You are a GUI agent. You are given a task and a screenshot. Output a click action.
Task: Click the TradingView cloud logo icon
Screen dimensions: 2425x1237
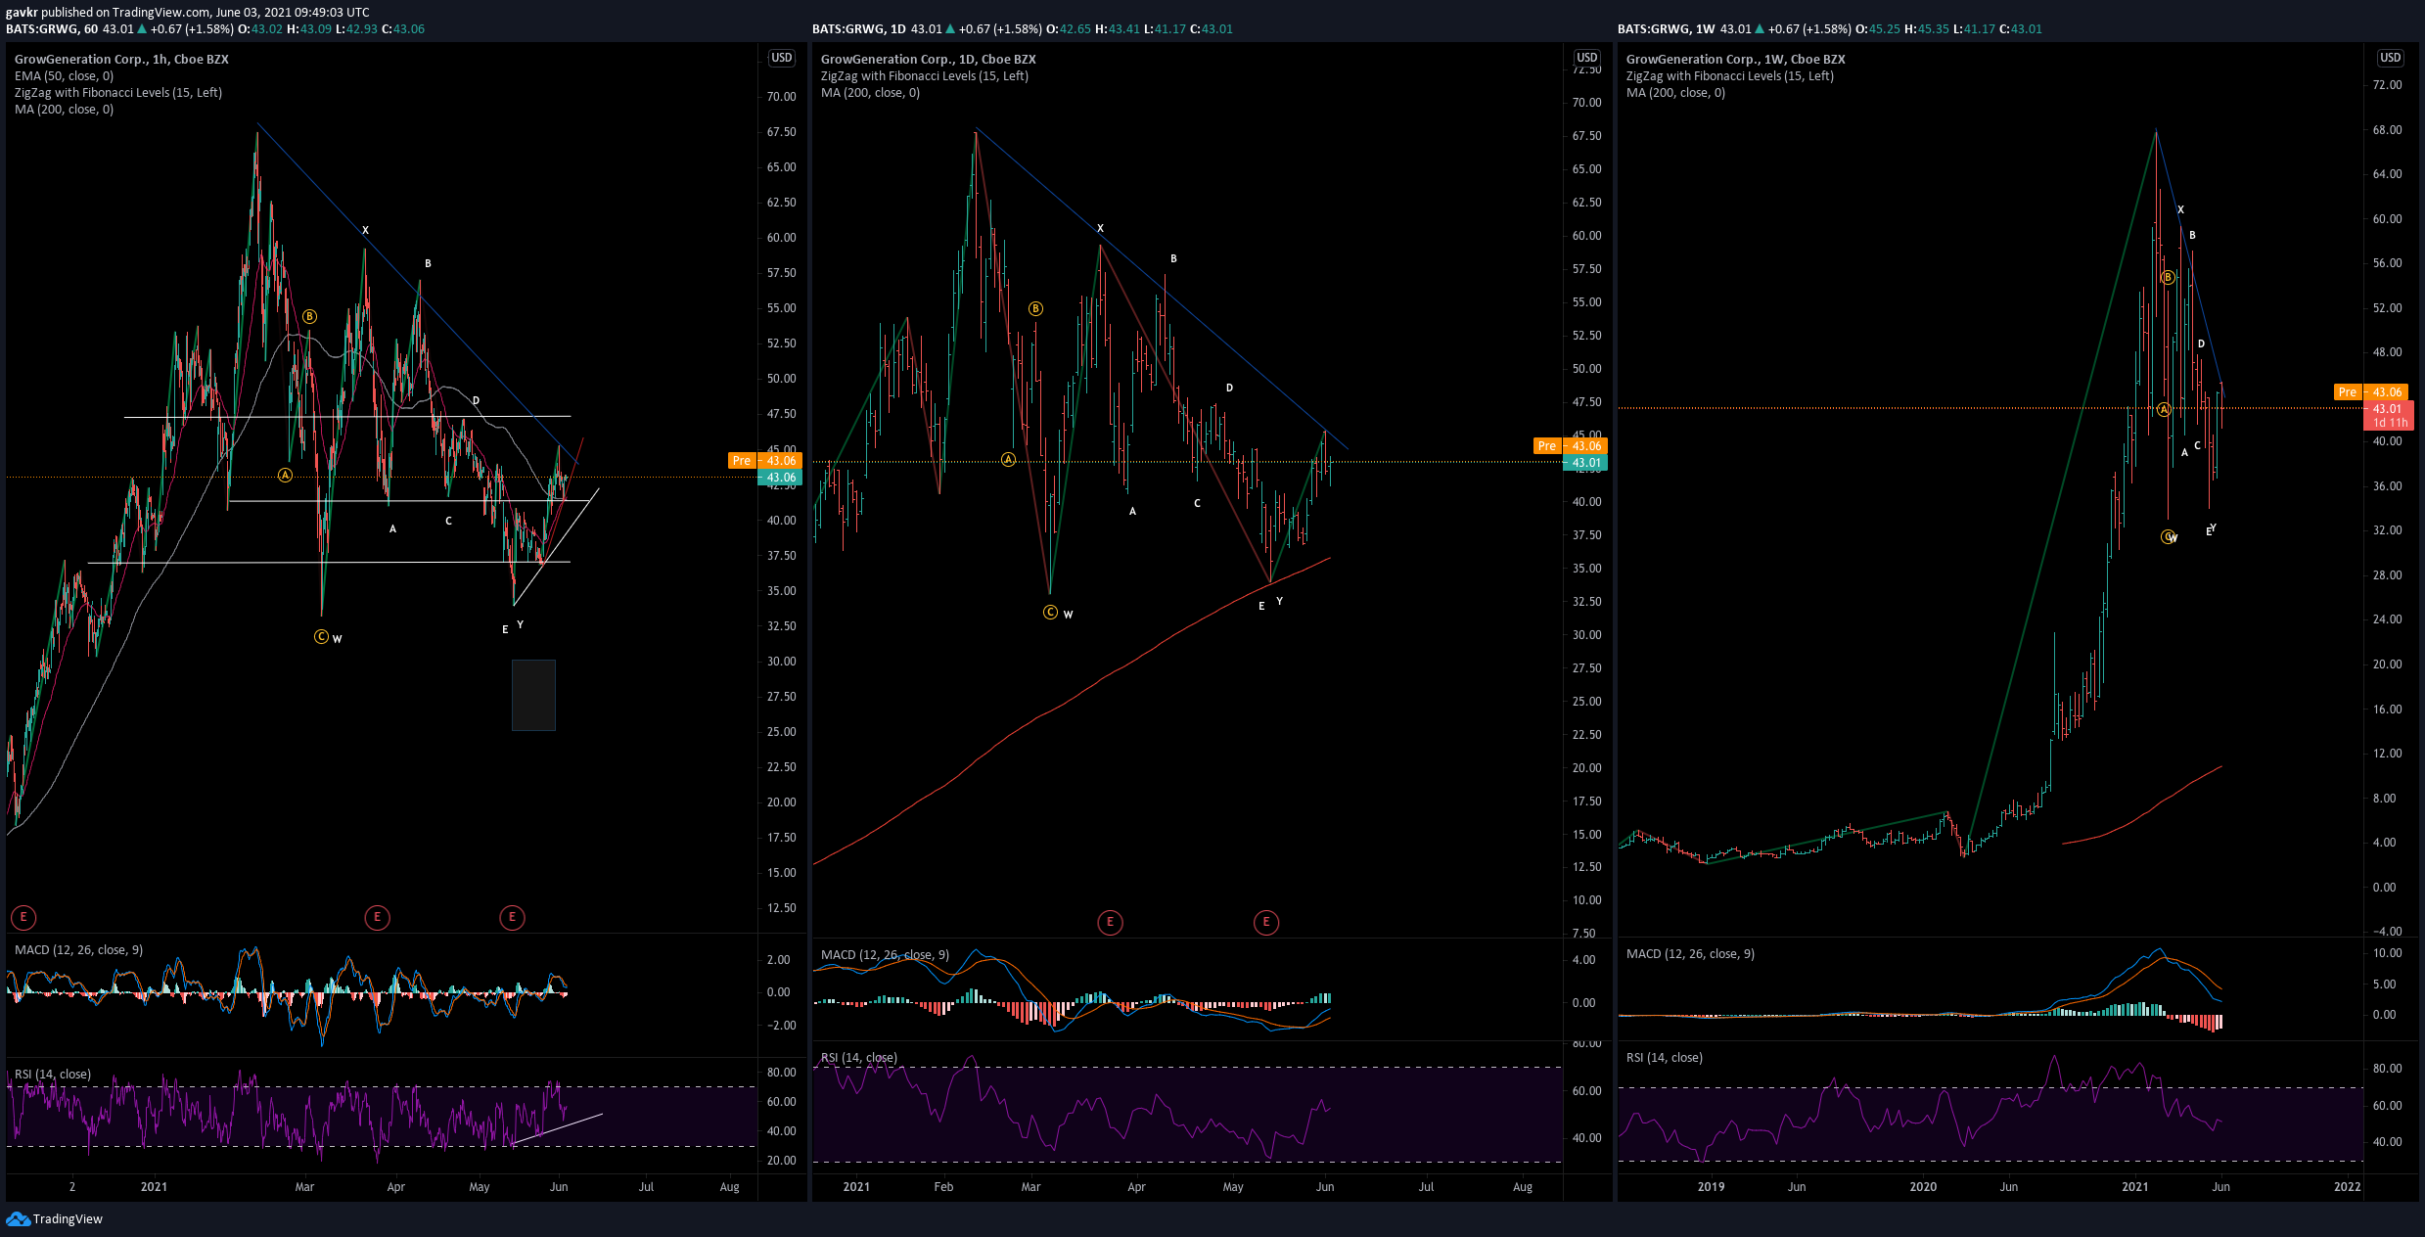(x=18, y=1218)
